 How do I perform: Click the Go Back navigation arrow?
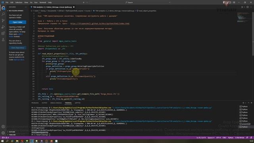pos(84,2)
